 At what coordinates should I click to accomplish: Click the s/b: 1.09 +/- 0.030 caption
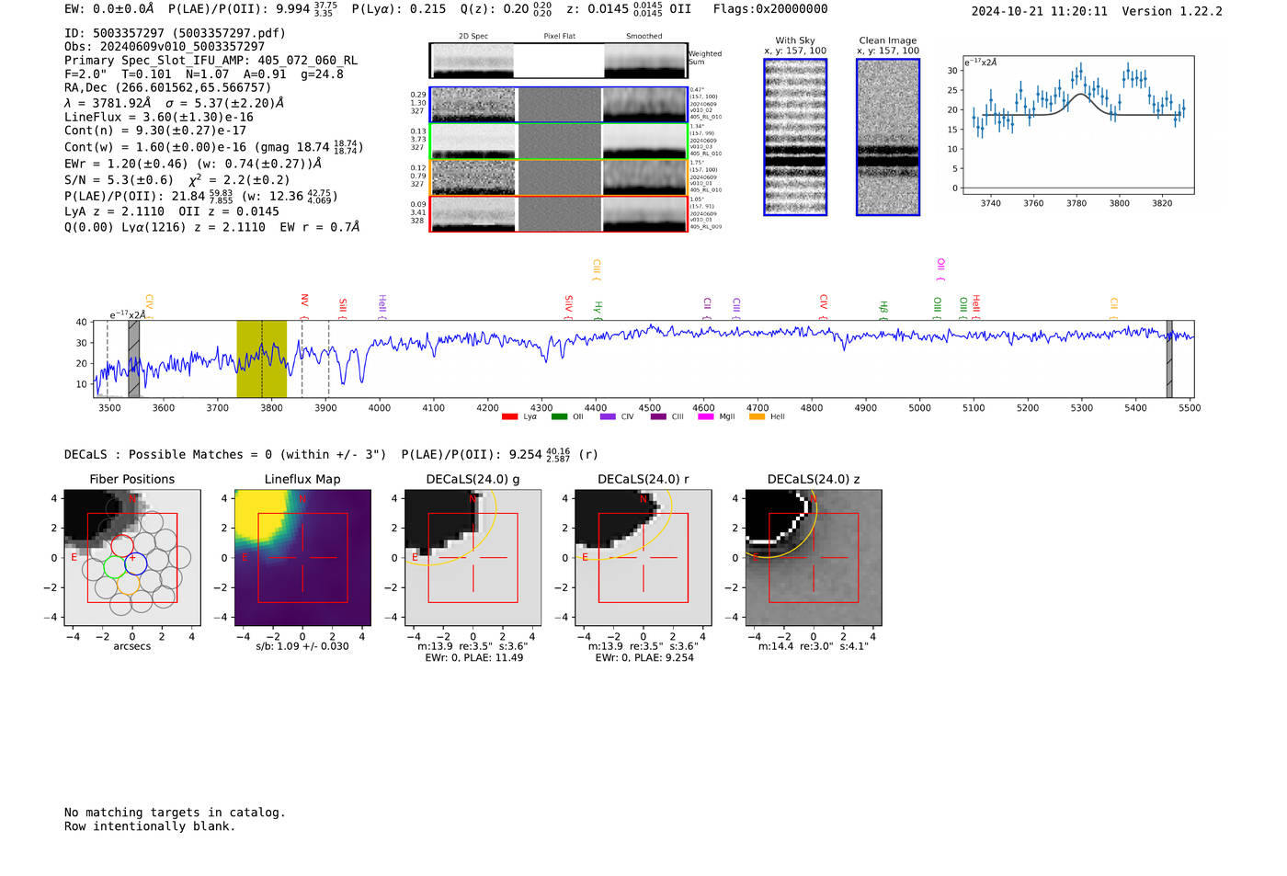(x=302, y=646)
